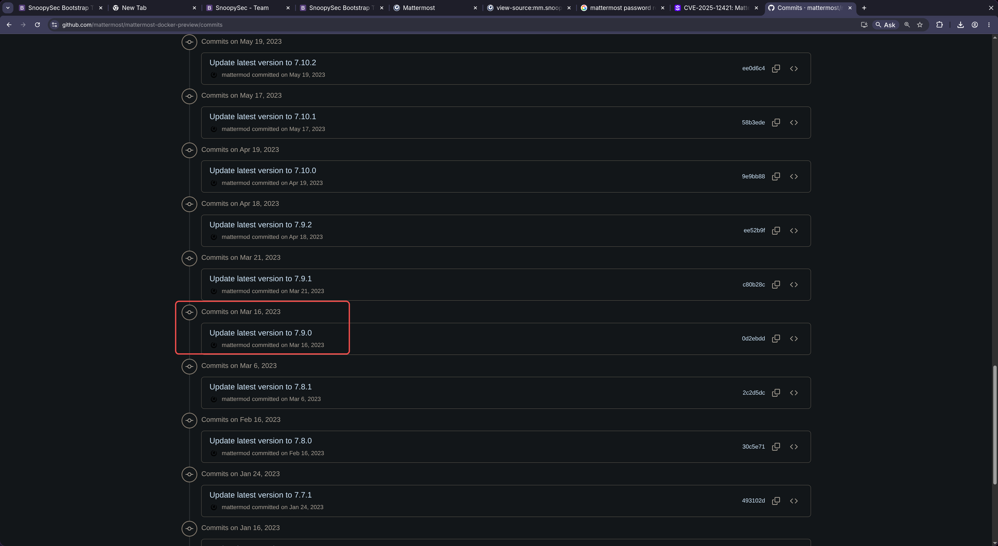Open commit 'Update latest version to 7.8.0'
Image resolution: width=998 pixels, height=546 pixels.
(x=260, y=441)
